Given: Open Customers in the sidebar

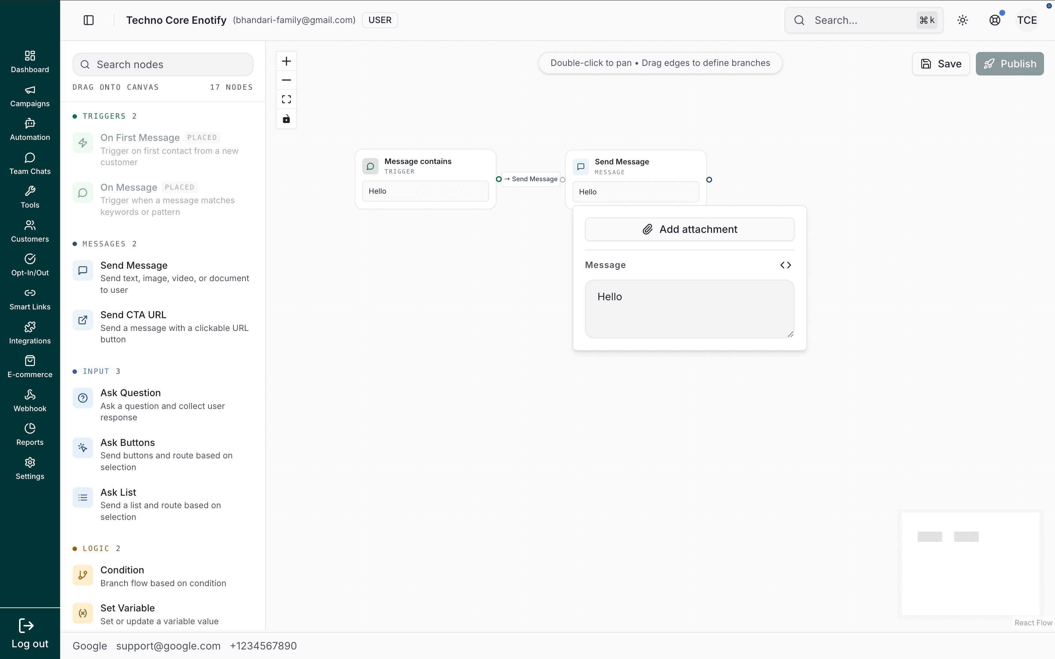Looking at the screenshot, I should [x=30, y=231].
